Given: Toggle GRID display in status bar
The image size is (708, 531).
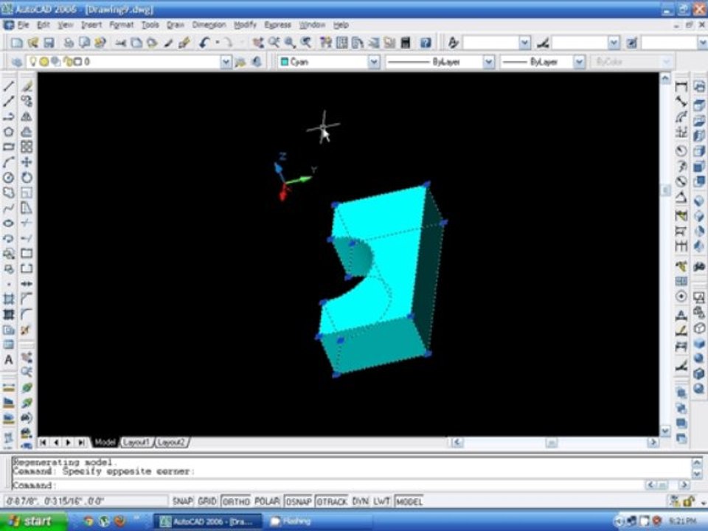Looking at the screenshot, I should click(207, 502).
